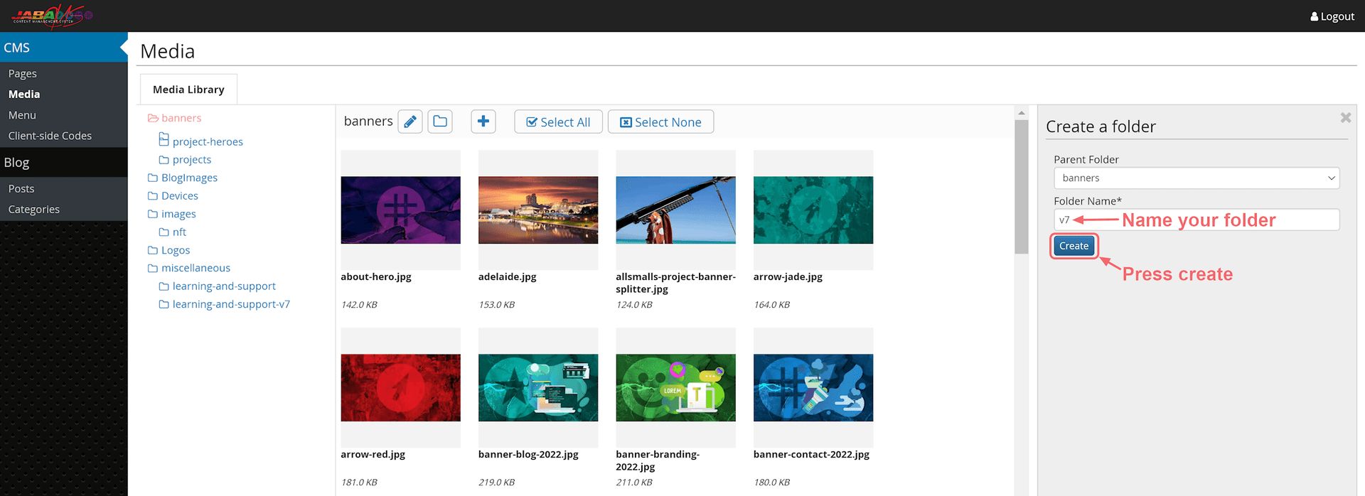This screenshot has width=1365, height=496.
Task: Click the learning-and-support-v7 folder icon
Action: point(164,304)
